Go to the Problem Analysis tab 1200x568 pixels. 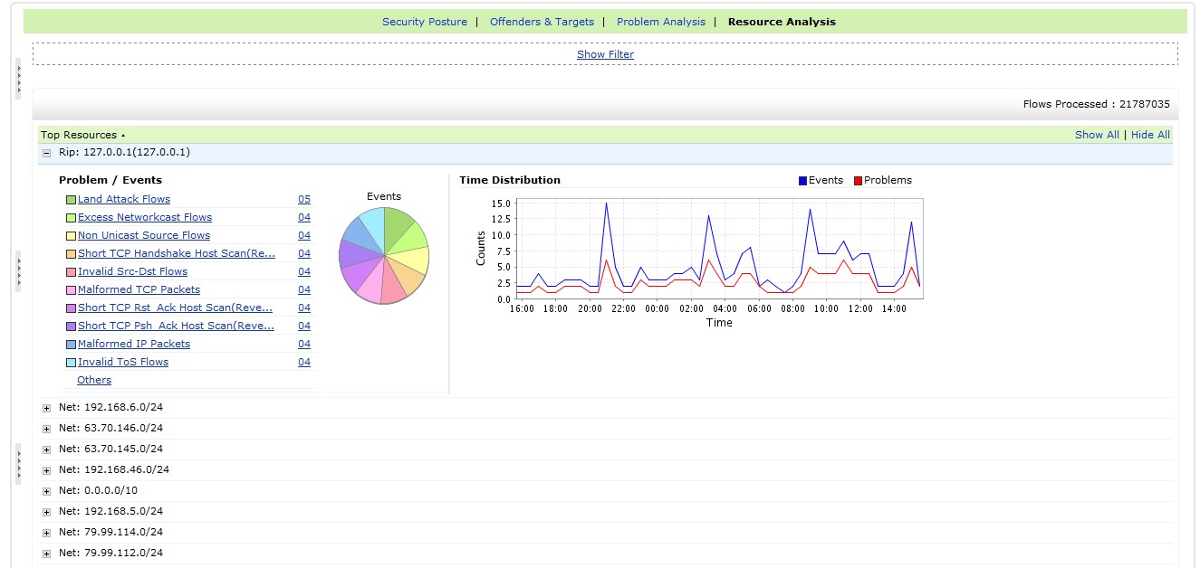click(x=660, y=22)
